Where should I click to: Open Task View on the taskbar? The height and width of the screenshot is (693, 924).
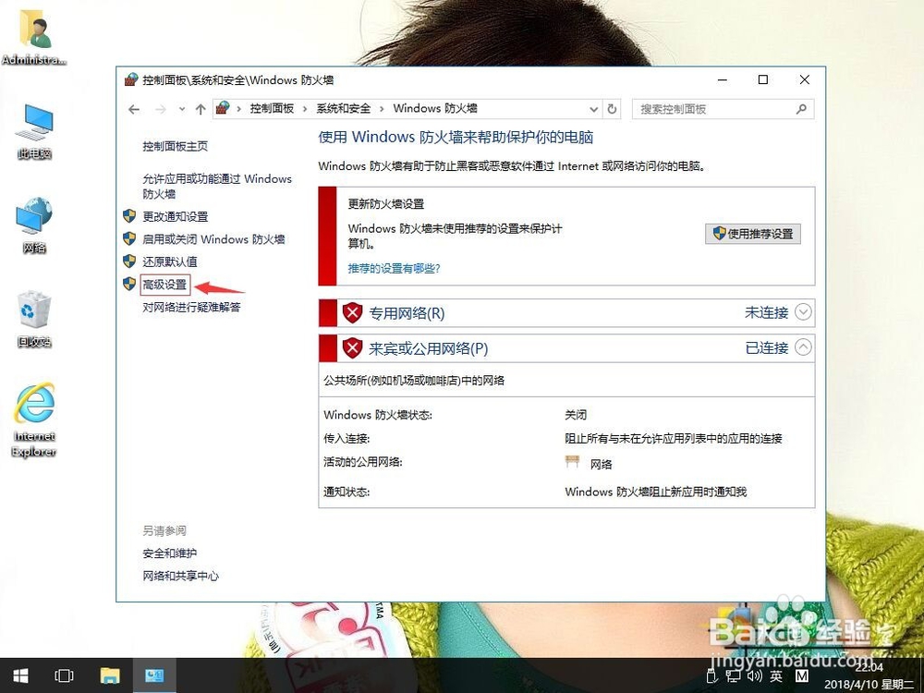[64, 675]
